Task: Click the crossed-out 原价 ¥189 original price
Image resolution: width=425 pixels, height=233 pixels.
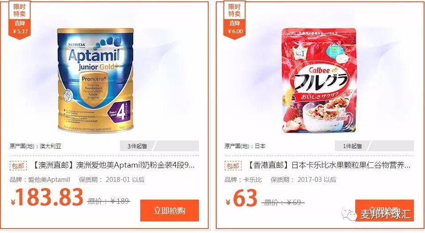Action: (108, 201)
